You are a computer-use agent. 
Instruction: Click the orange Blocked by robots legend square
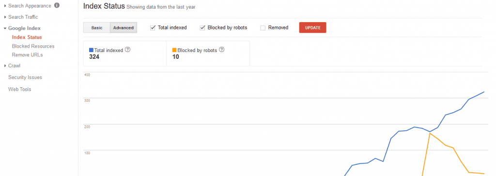(174, 50)
